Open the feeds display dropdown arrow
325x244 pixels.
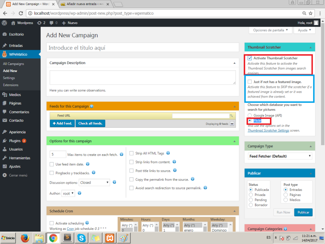[232, 124]
